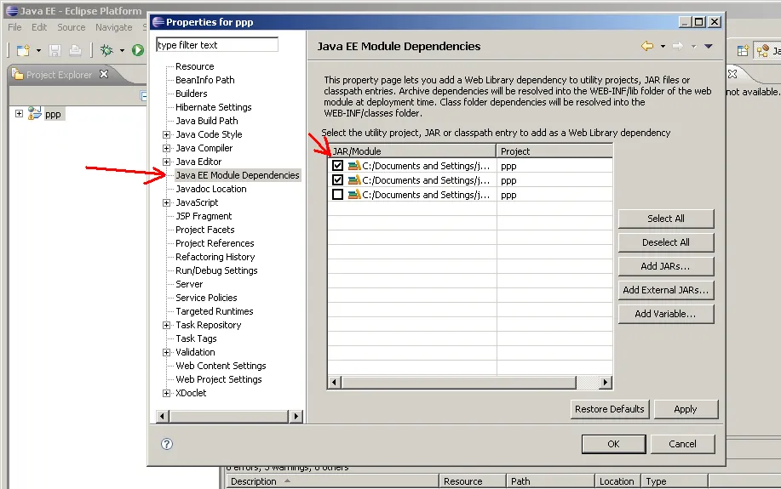Click the Debug bug icon in toolbar
This screenshot has height=489, width=781.
[106, 50]
